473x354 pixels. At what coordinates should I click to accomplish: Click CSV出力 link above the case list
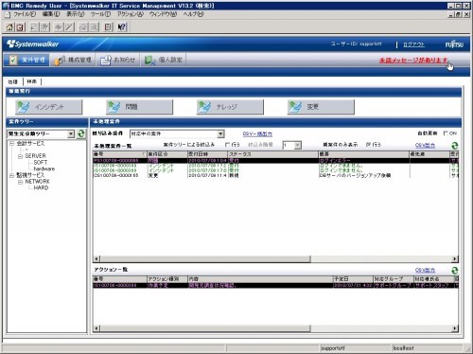pyautogui.click(x=425, y=145)
